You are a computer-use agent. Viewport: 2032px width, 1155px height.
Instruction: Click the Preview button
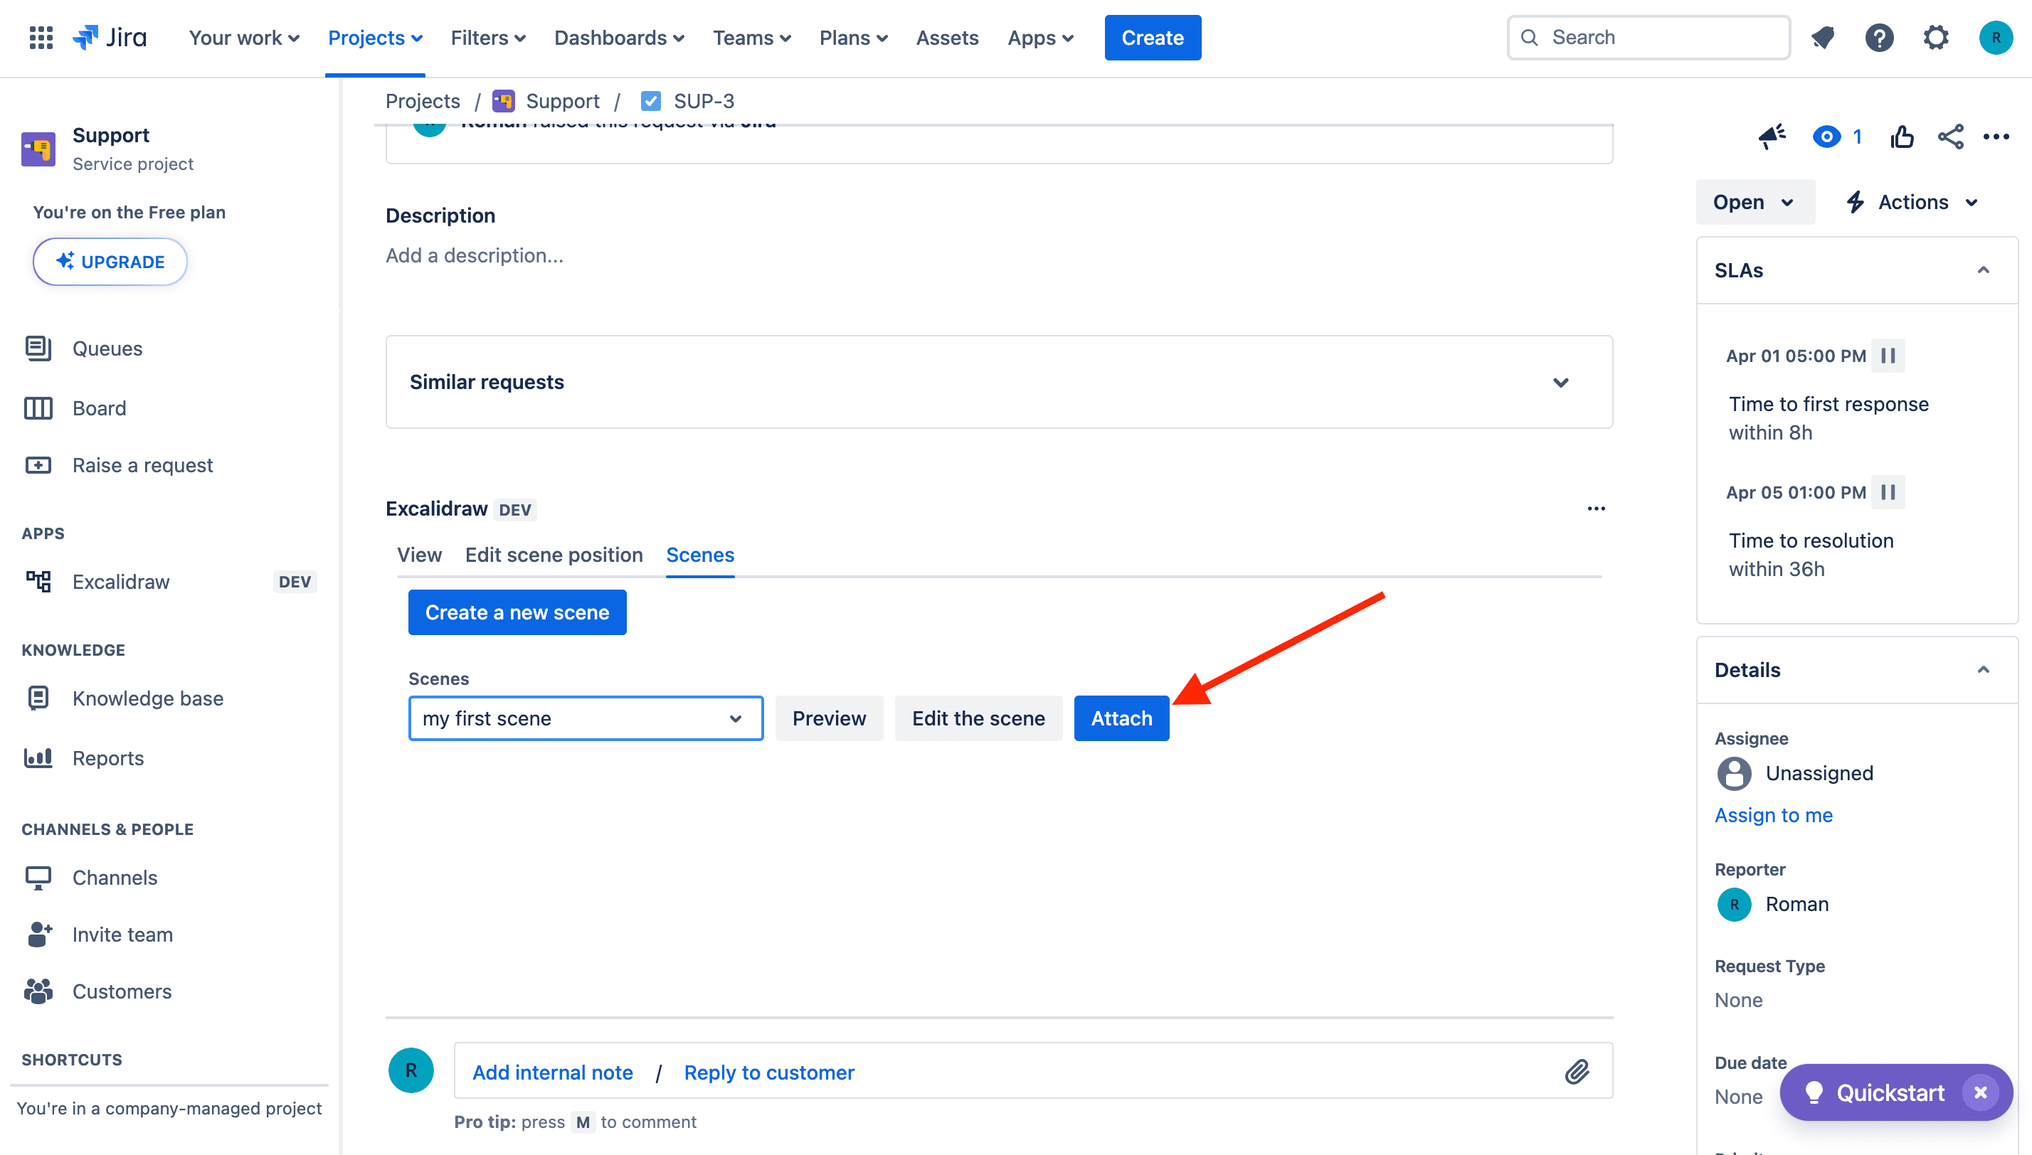pos(828,718)
